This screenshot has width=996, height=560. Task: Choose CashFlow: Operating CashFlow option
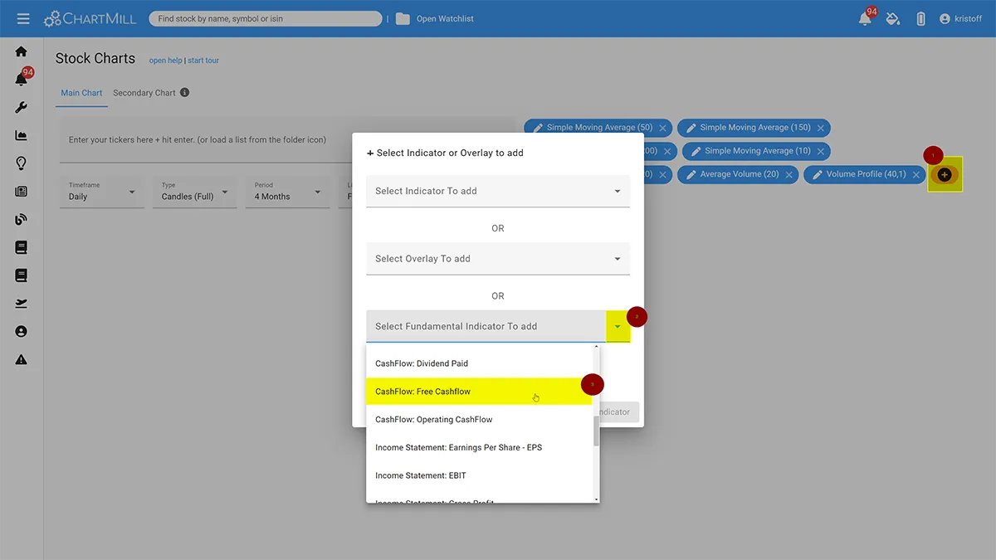tap(479, 420)
